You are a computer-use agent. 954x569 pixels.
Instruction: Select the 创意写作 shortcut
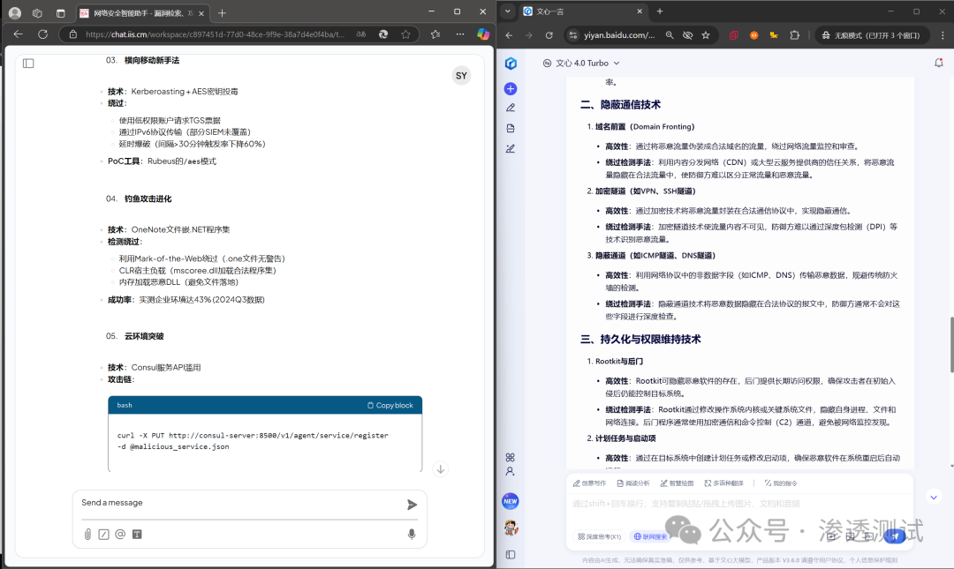(x=589, y=483)
